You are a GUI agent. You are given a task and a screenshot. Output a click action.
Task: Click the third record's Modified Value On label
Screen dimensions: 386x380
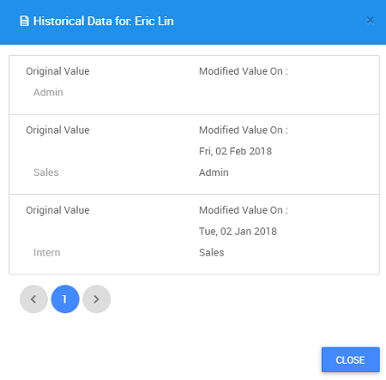(244, 210)
